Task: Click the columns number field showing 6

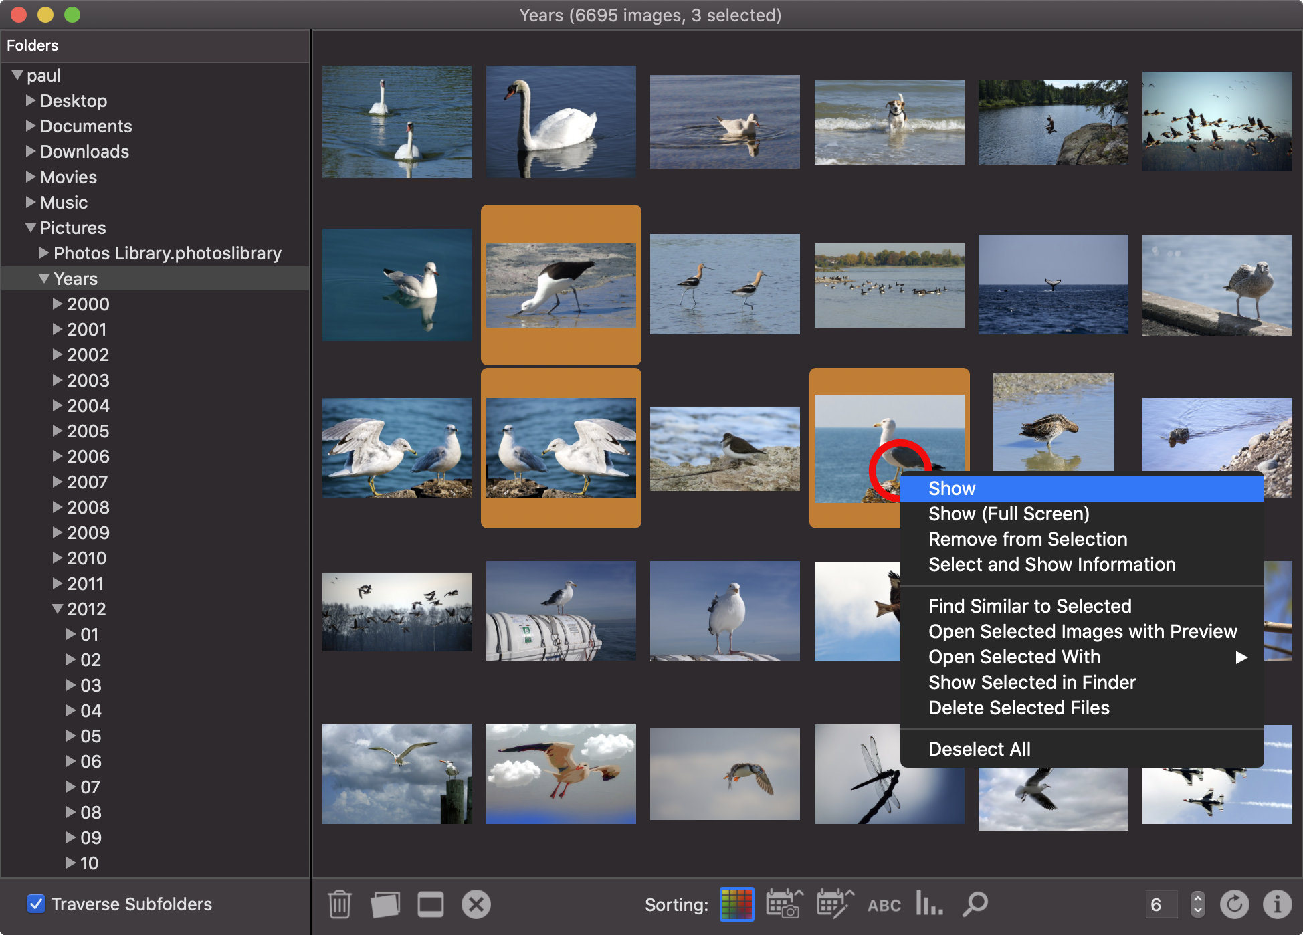Action: [x=1162, y=904]
